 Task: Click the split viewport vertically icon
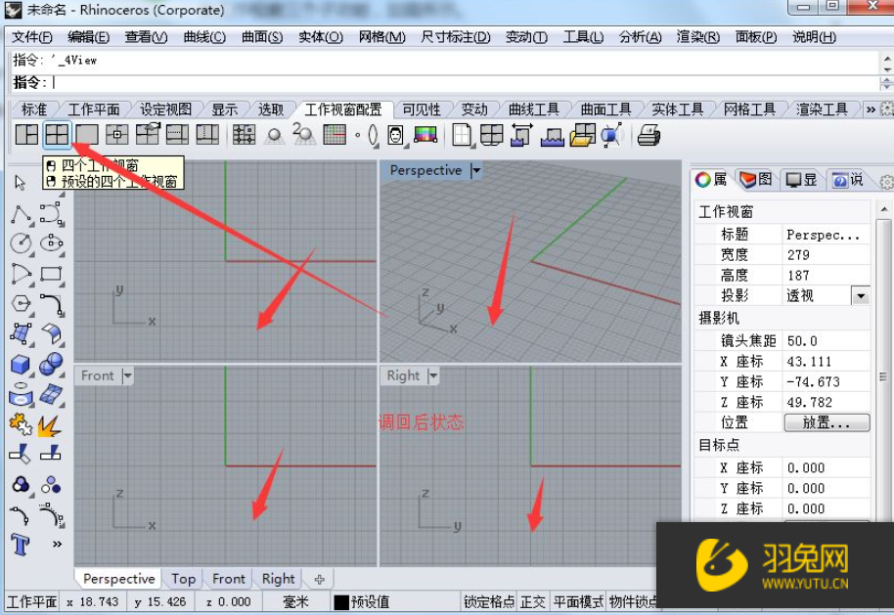tap(207, 135)
